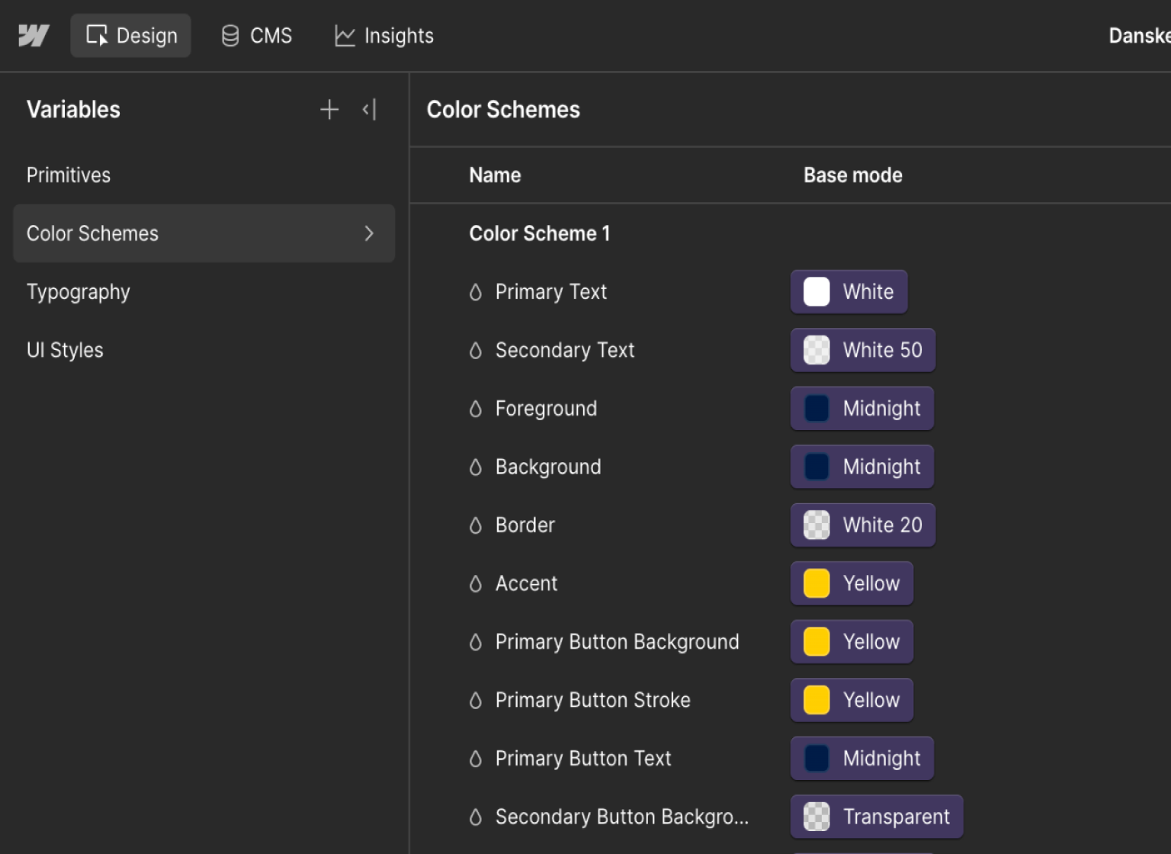This screenshot has width=1171, height=854.
Task: Change Yellow value for Primary Button Stroke
Action: [852, 700]
